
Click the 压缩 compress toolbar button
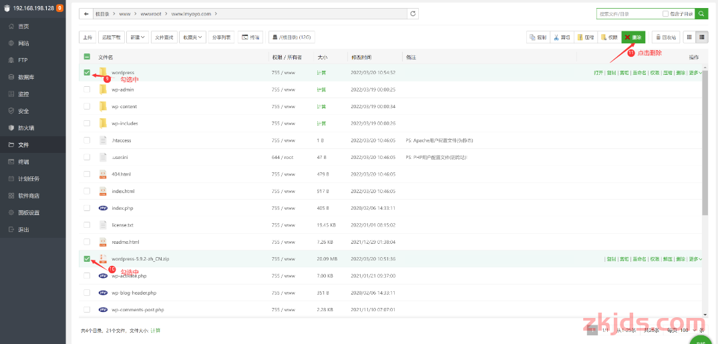click(585, 37)
